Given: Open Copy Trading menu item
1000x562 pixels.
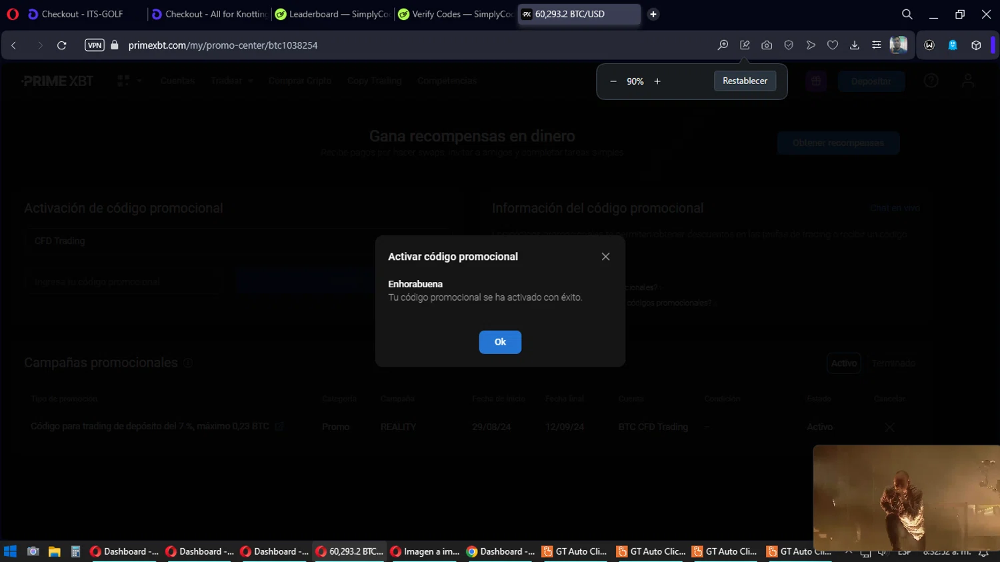Looking at the screenshot, I should 374,81.
